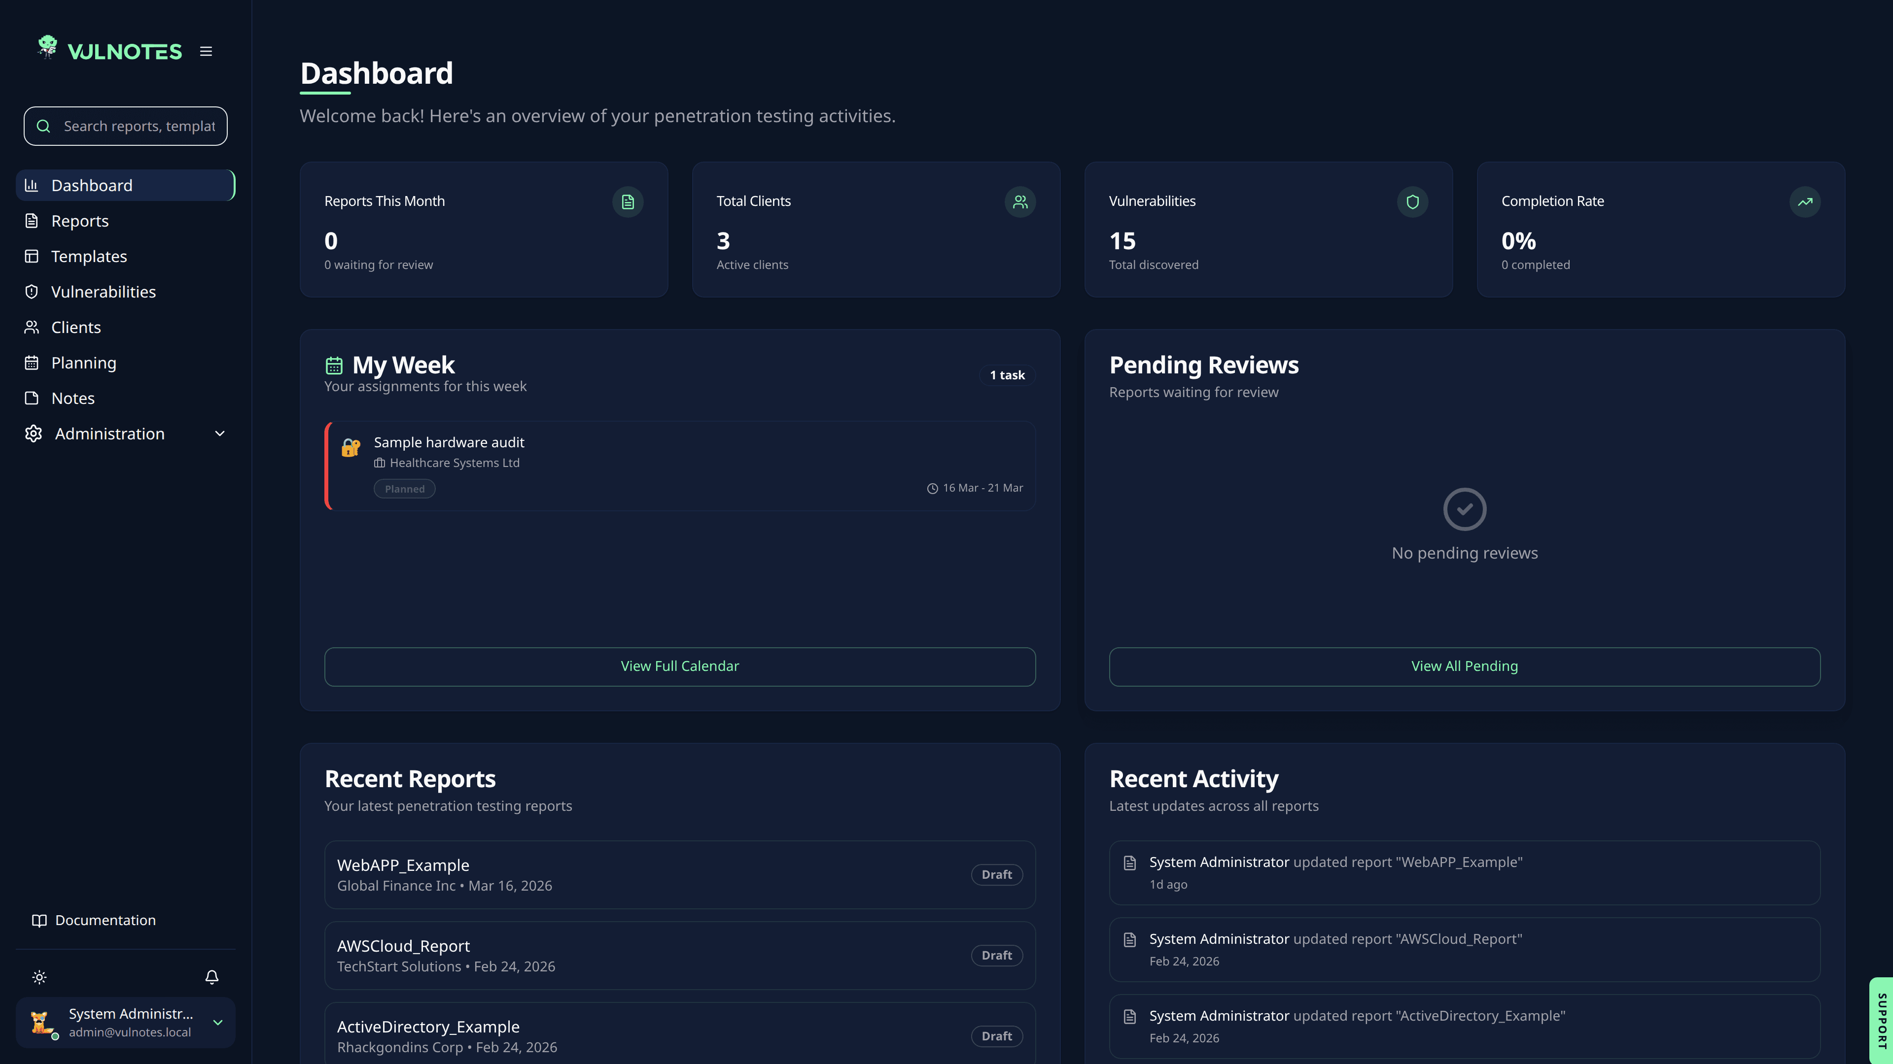Open the Reports This Month card

pyautogui.click(x=484, y=230)
